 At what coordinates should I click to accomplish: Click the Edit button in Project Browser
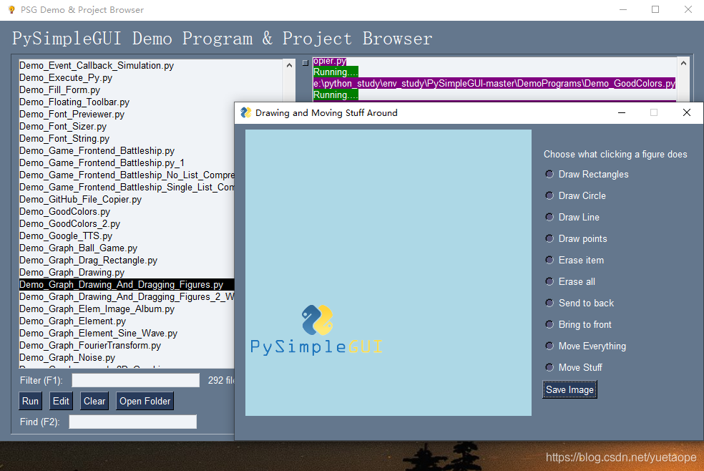tap(61, 401)
